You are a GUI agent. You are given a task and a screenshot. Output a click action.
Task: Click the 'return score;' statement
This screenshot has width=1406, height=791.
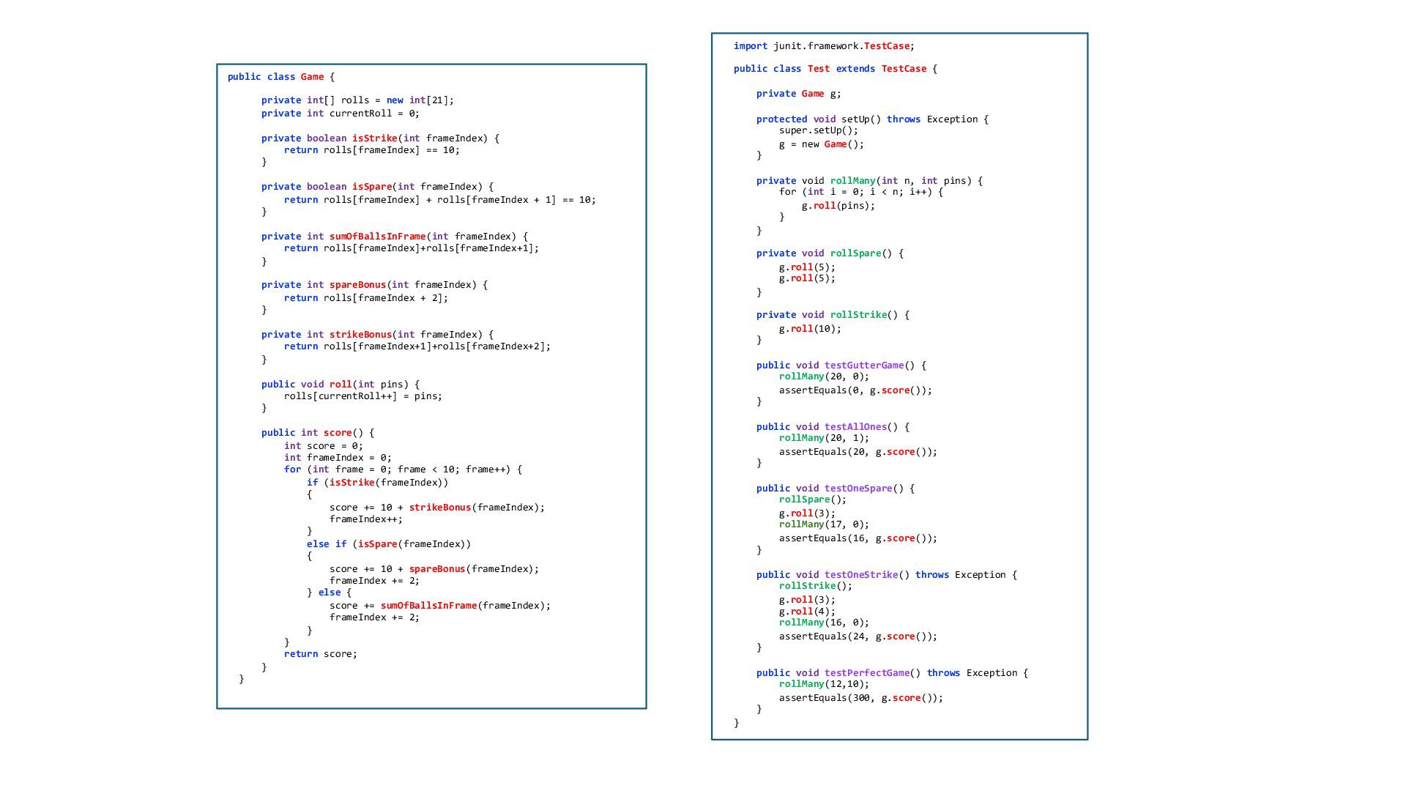(x=321, y=654)
